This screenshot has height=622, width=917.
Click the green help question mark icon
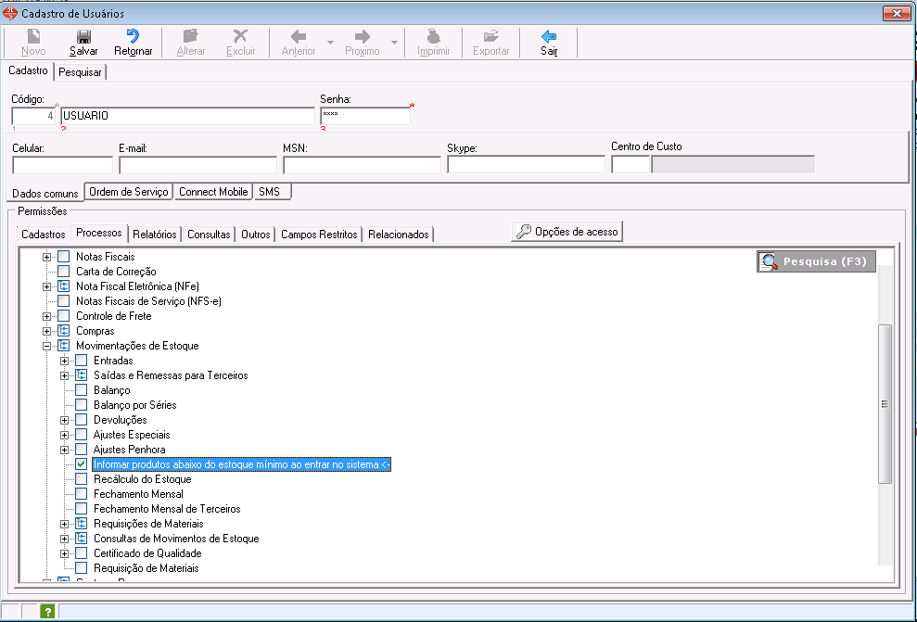click(x=47, y=612)
